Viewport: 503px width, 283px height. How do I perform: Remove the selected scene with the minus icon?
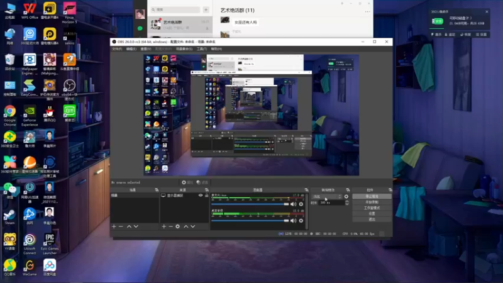pyautogui.click(x=121, y=226)
